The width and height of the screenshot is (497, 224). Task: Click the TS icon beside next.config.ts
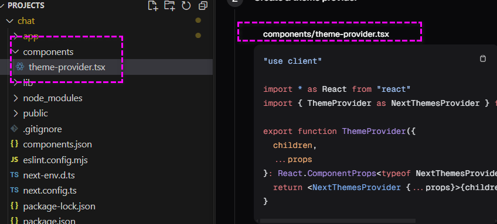[x=14, y=190]
